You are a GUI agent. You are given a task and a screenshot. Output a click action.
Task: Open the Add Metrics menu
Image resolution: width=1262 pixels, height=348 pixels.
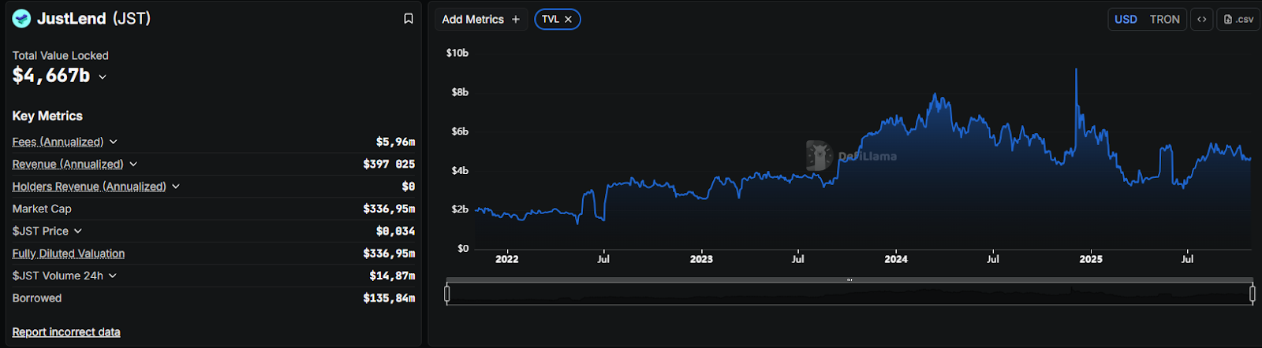[x=473, y=20]
